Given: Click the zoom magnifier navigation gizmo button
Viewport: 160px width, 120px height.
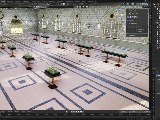Looking at the screenshot, I should click(x=123, y=20).
